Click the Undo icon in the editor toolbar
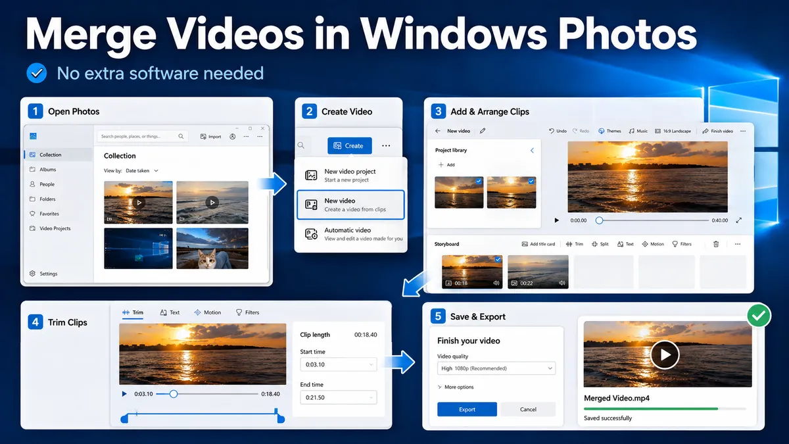789x444 pixels. [551, 131]
